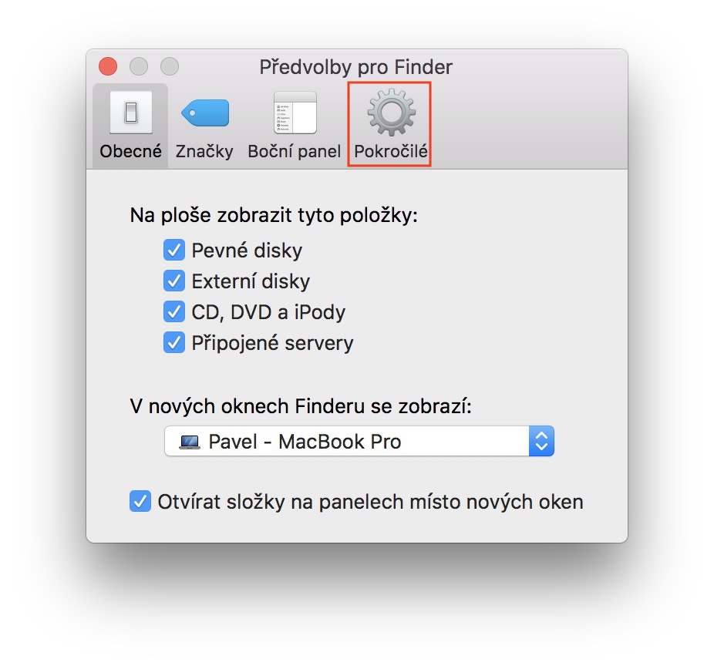Uncheck Otvírat složky na panelech checkbox
This screenshot has width=714, height=666.
click(x=140, y=503)
